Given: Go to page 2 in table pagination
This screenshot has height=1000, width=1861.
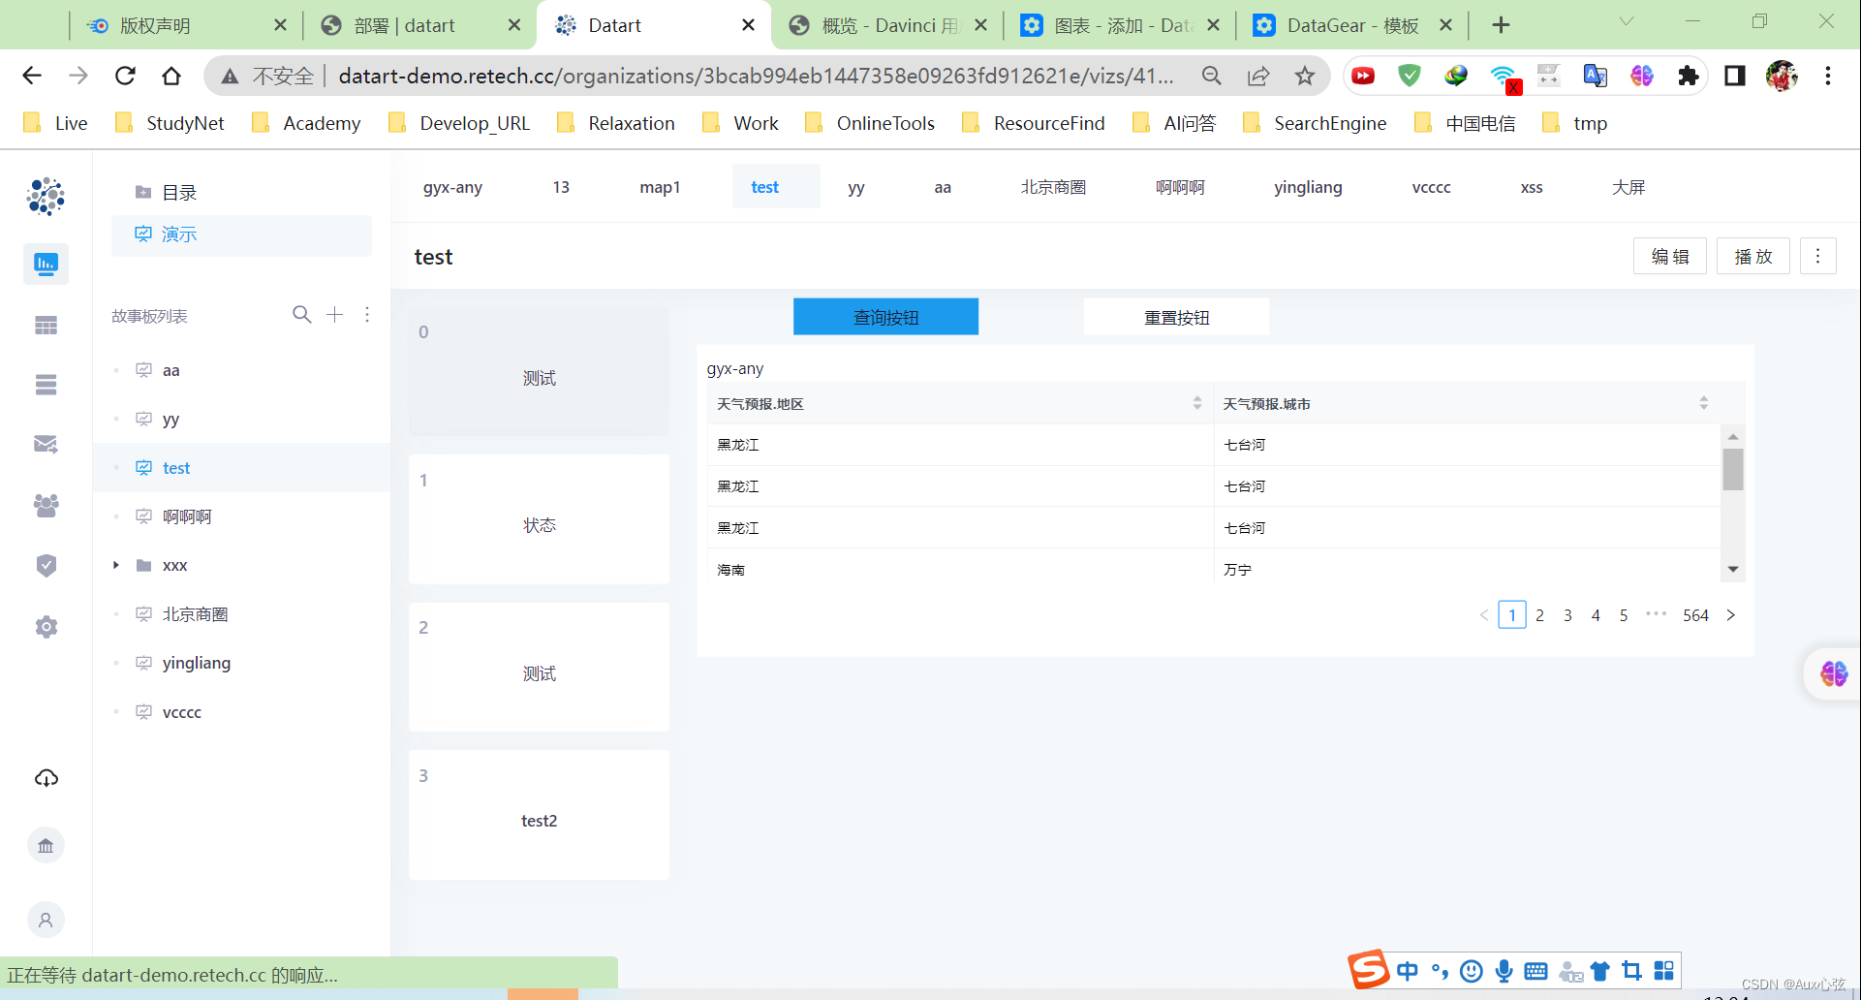Looking at the screenshot, I should coord(1540,614).
